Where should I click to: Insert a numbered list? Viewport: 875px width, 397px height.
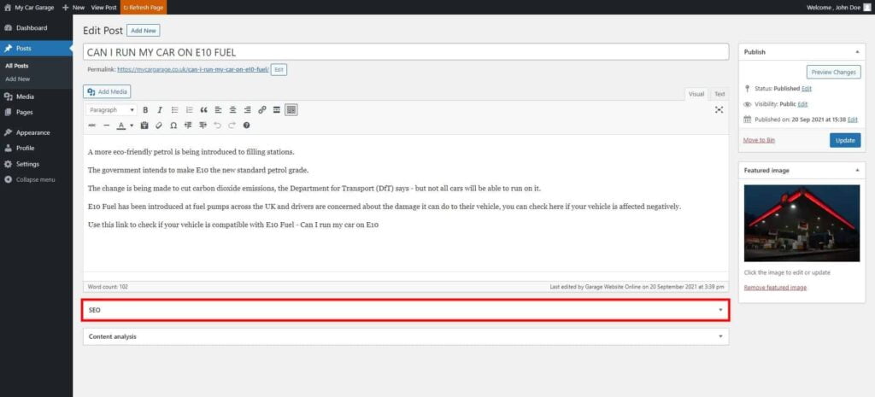pyautogui.click(x=189, y=110)
